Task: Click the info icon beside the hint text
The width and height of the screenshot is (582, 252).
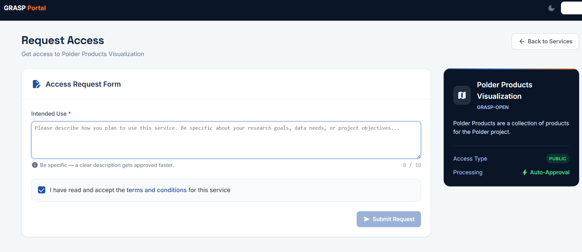Action: [x=35, y=165]
